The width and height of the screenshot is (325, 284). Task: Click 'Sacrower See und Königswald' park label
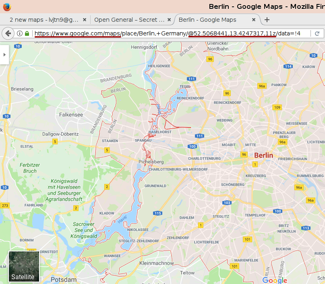[84, 230]
